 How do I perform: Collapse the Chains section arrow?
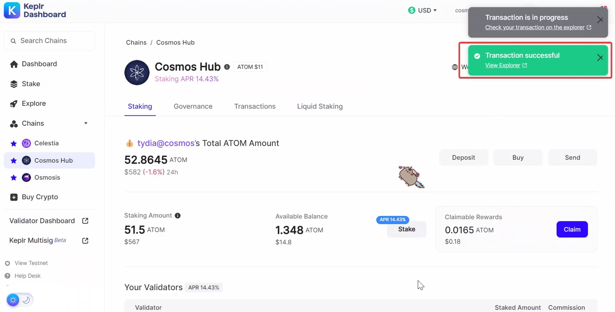(x=86, y=123)
